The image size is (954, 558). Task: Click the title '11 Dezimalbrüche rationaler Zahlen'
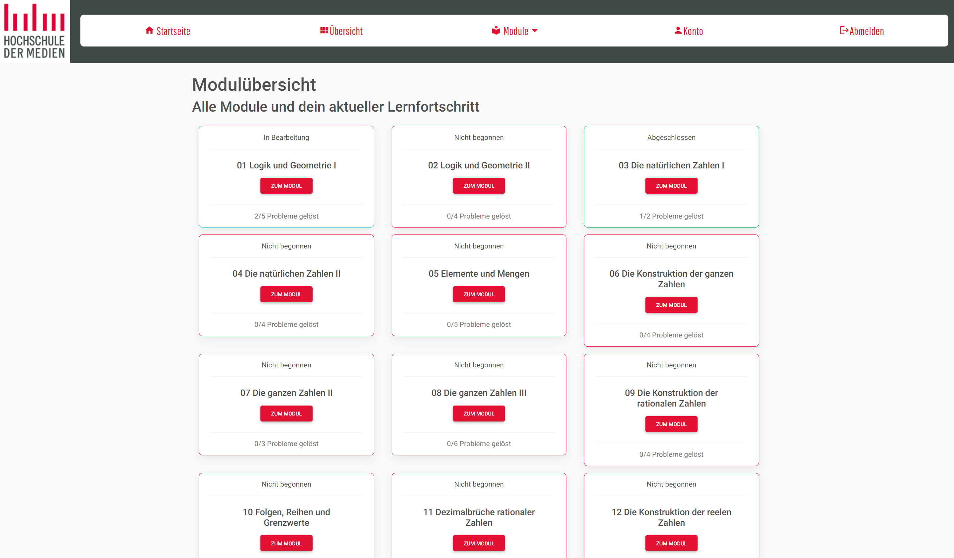[479, 517]
